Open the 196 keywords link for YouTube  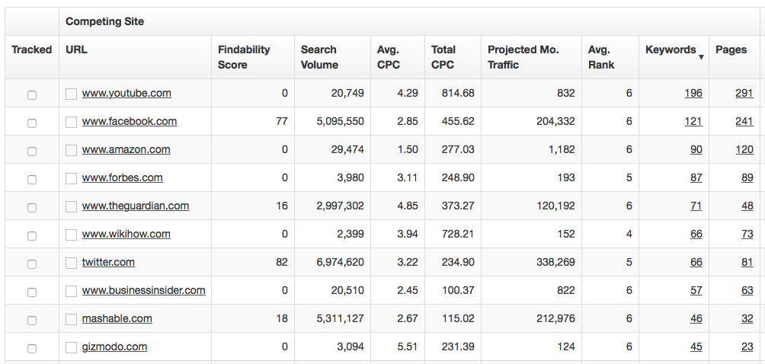pos(693,93)
